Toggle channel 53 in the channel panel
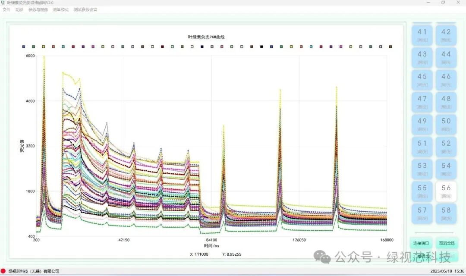Image resolution: width=466 pixels, height=276 pixels. [422, 169]
